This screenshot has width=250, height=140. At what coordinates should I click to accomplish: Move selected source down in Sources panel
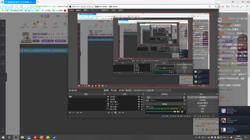coord(123,113)
